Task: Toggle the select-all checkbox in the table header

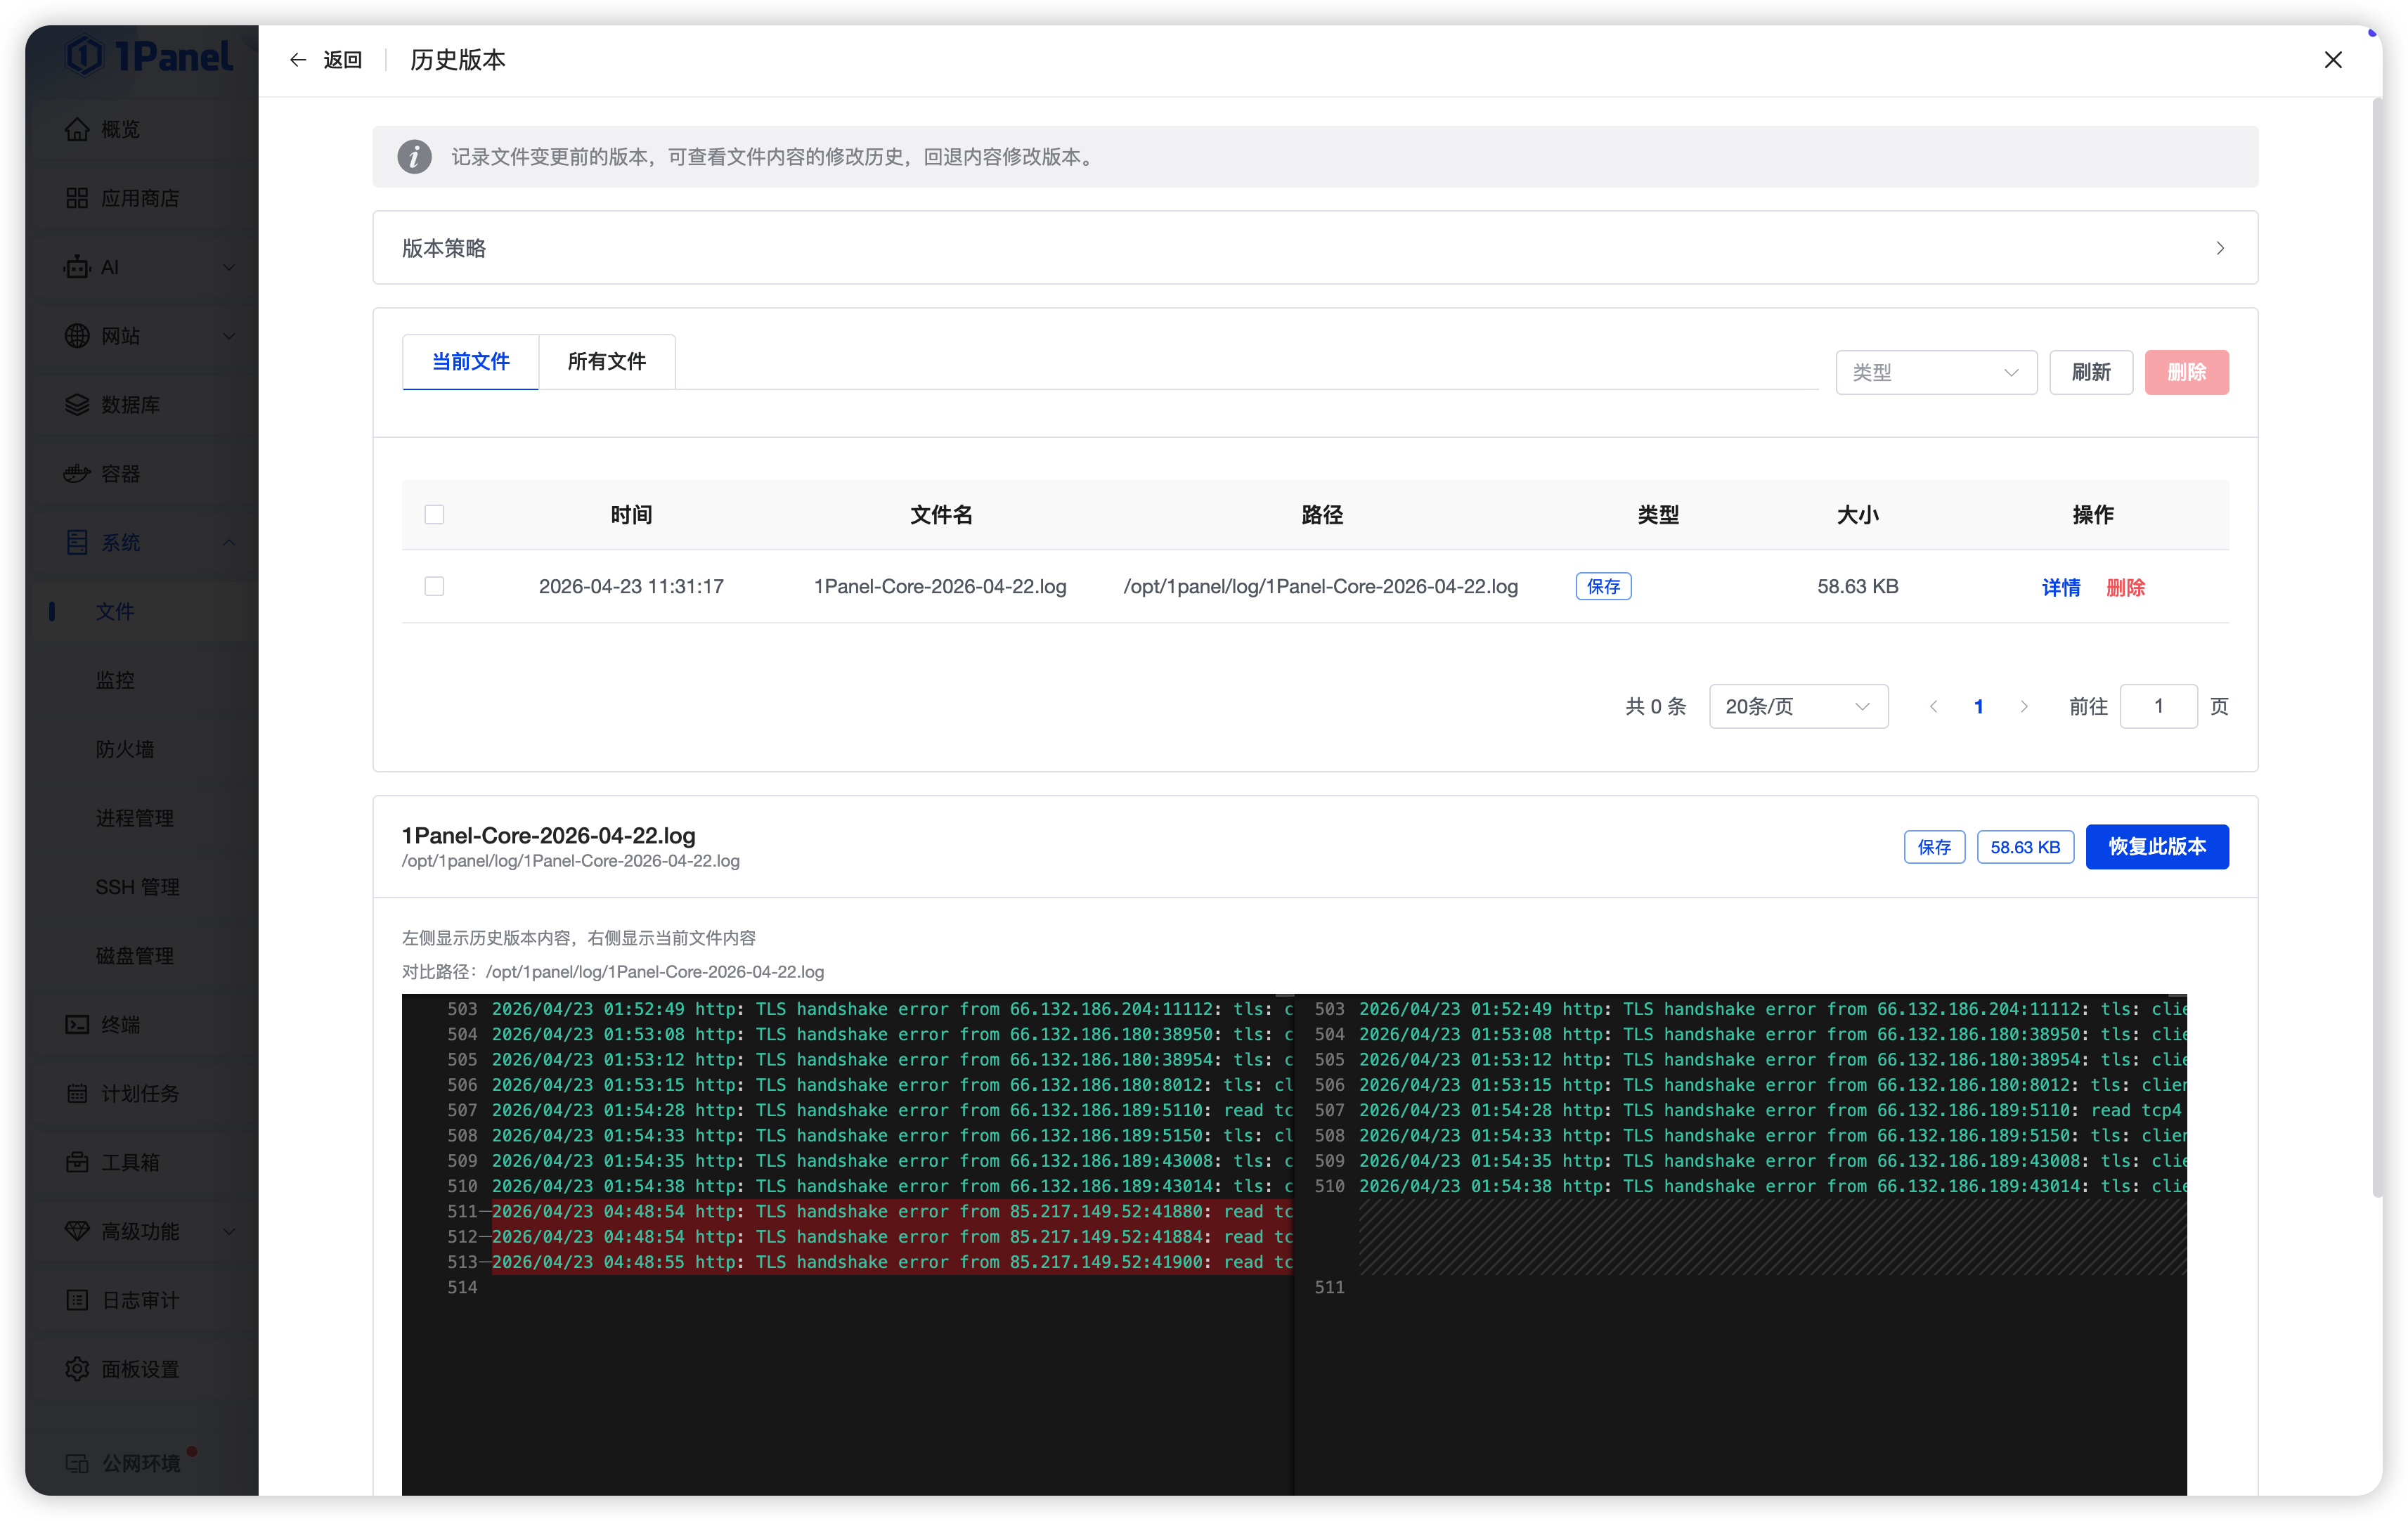Action: pyautogui.click(x=434, y=515)
